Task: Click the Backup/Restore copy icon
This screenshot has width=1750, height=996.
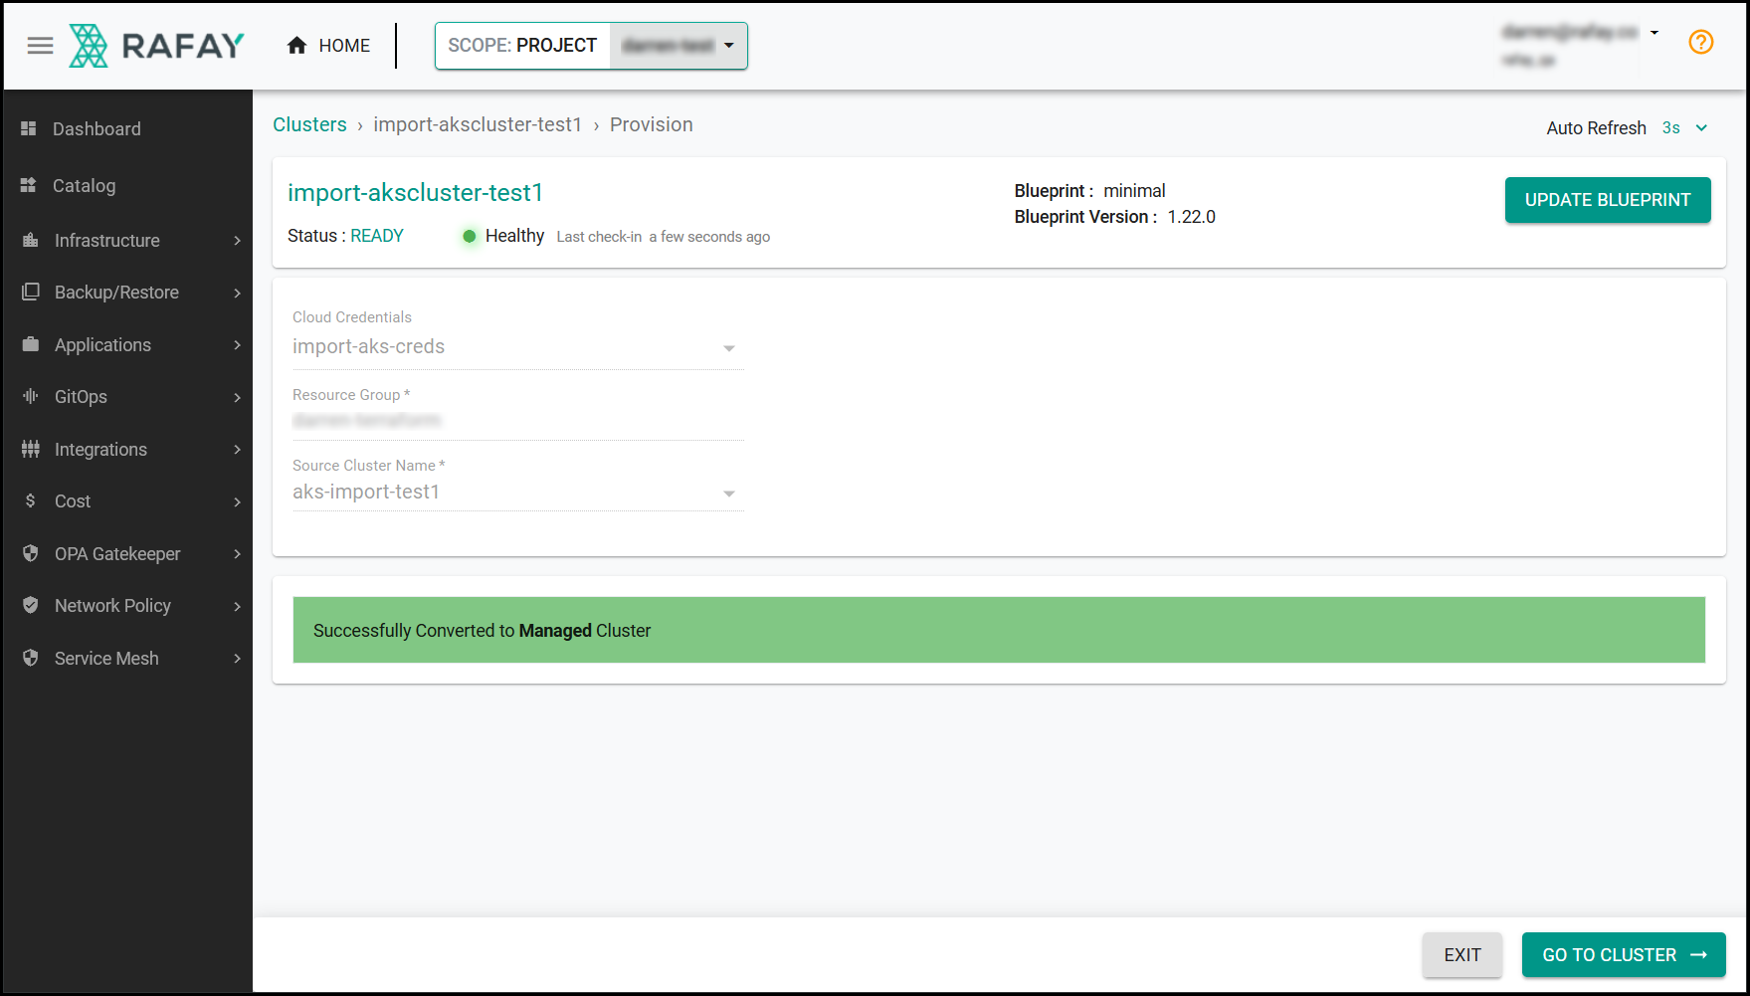Action: 31,292
